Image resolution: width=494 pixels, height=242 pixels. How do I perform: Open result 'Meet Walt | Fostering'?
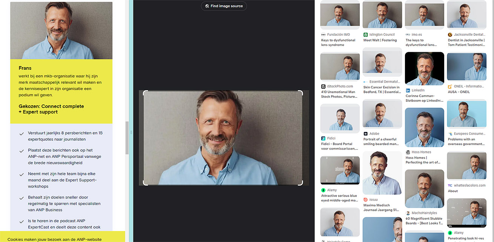coord(380,40)
